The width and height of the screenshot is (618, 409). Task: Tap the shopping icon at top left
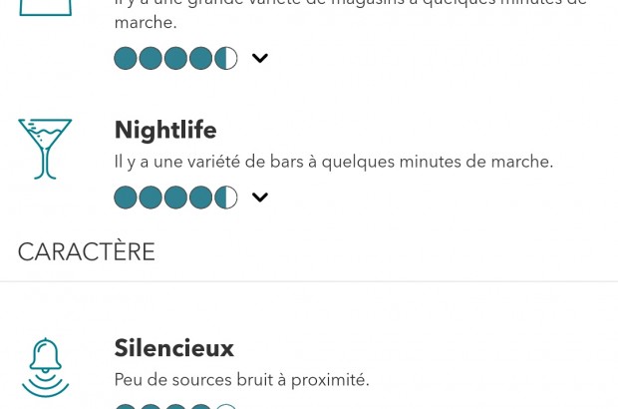click(x=45, y=8)
